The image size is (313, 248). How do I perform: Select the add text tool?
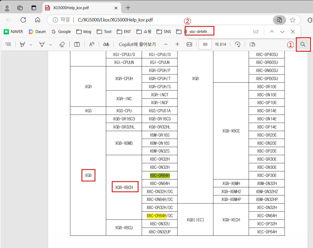77,44
